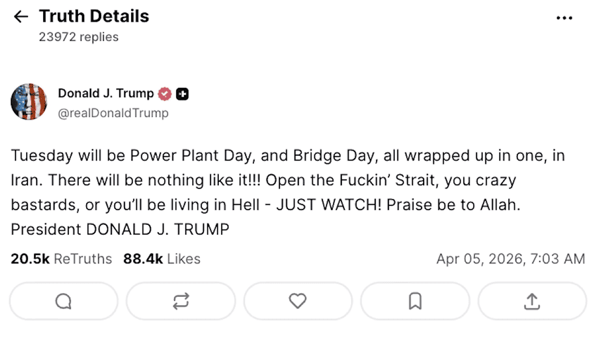593x343 pixels.
Task: Click the reply speech bubble button
Action: tap(63, 301)
